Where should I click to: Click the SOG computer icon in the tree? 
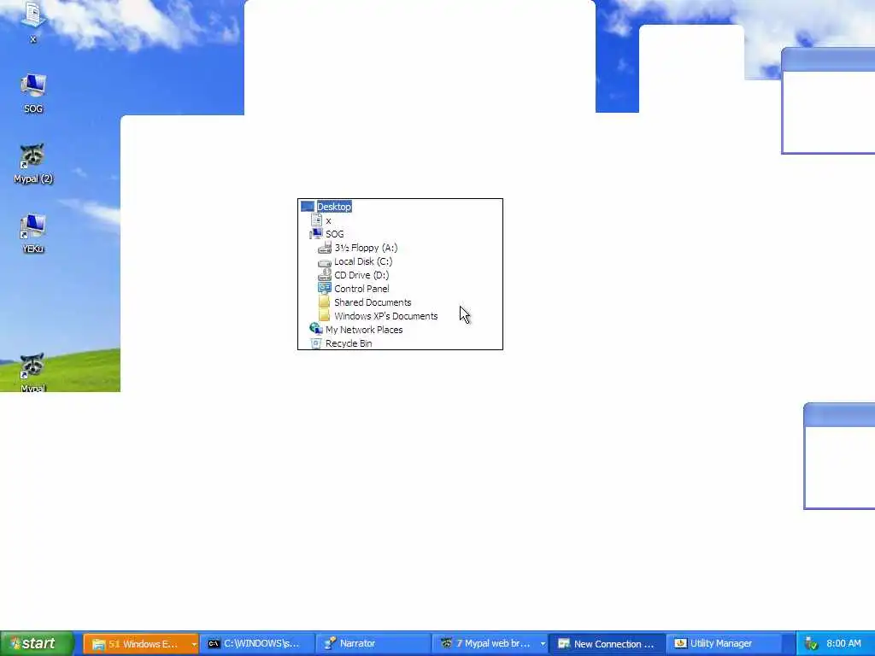316,234
